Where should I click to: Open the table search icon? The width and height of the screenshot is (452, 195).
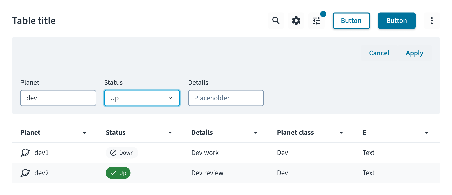[x=276, y=20]
